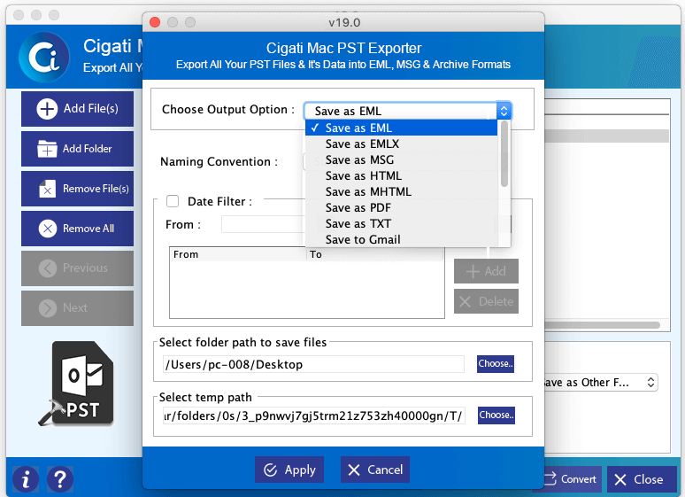685x497 pixels.
Task: Click the Remove All button
Action: point(77,229)
